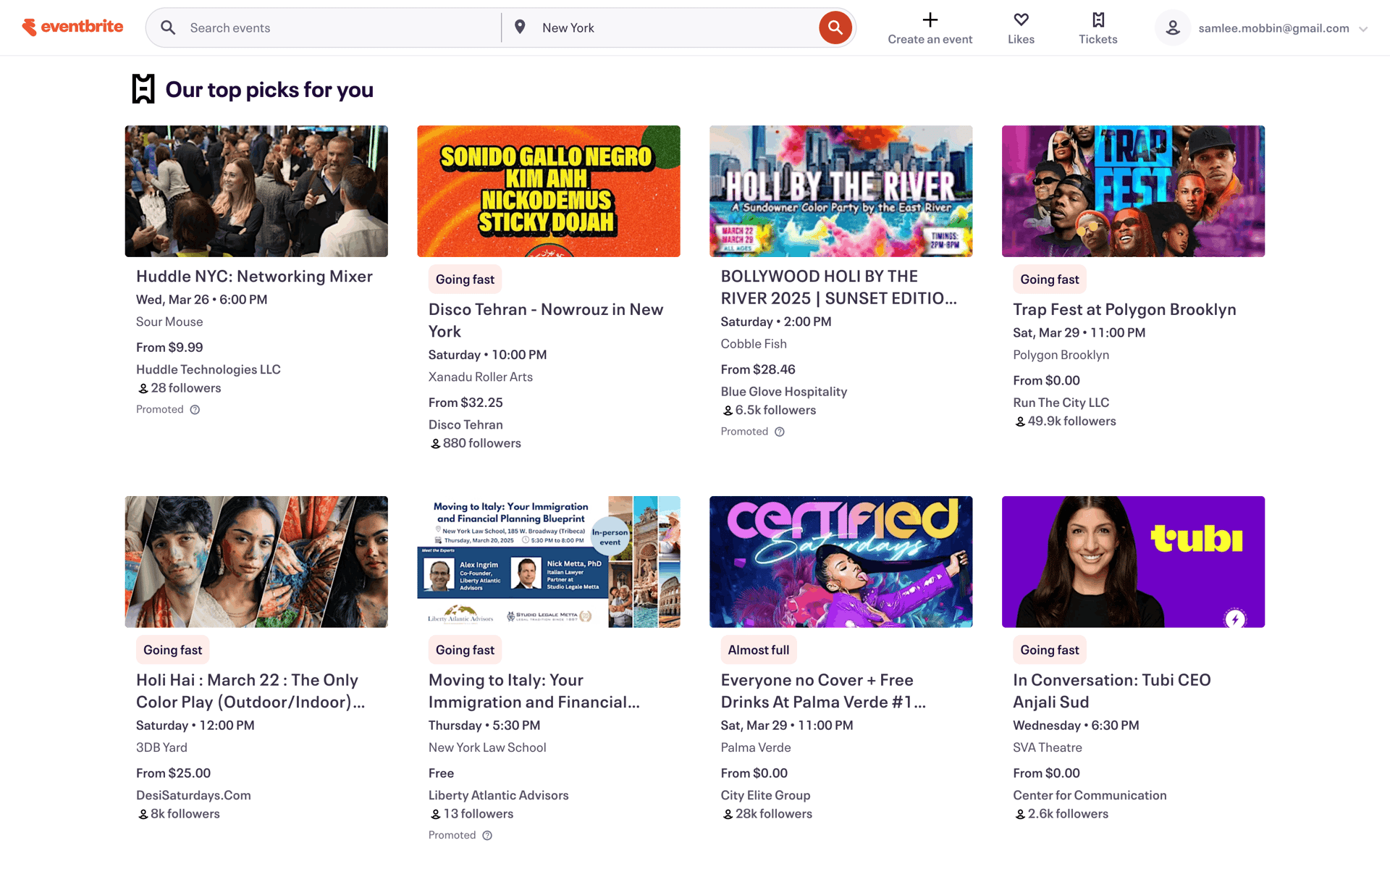Click the plus icon for Create an event
Viewport: 1390px width, 869px height.
(x=930, y=20)
